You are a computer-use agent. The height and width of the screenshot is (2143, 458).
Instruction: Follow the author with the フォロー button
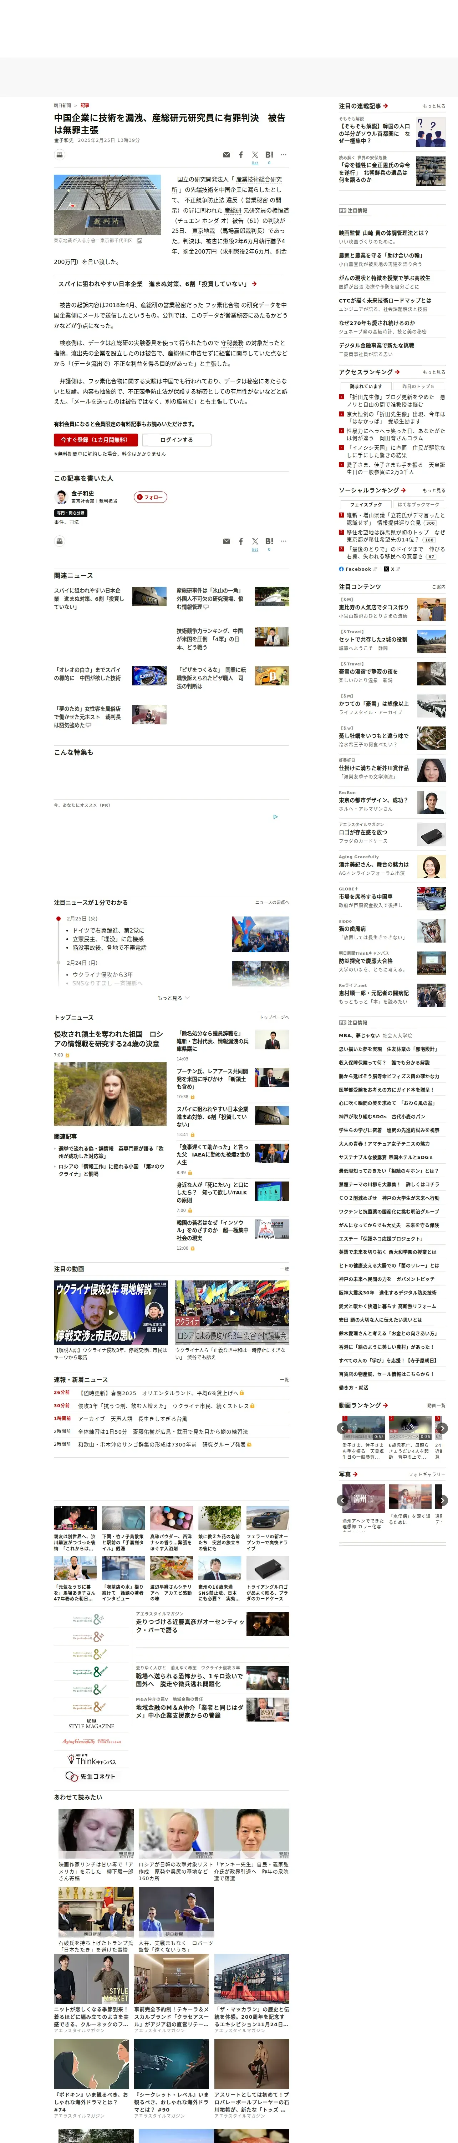[x=151, y=497]
